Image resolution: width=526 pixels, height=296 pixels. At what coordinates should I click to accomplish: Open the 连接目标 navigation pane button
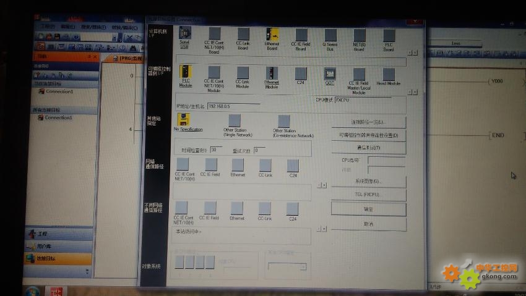[58, 258]
